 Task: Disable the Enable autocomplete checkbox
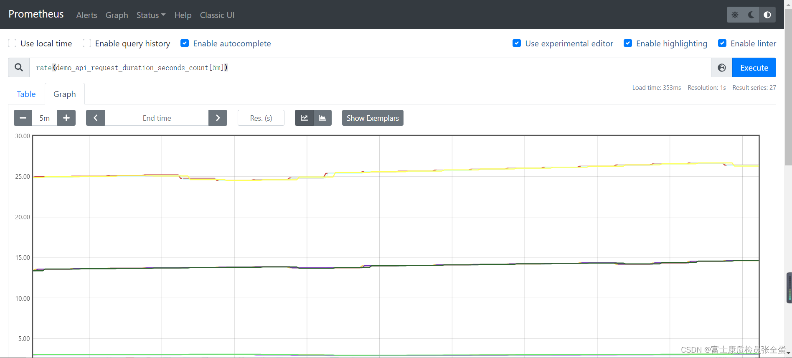coord(185,43)
